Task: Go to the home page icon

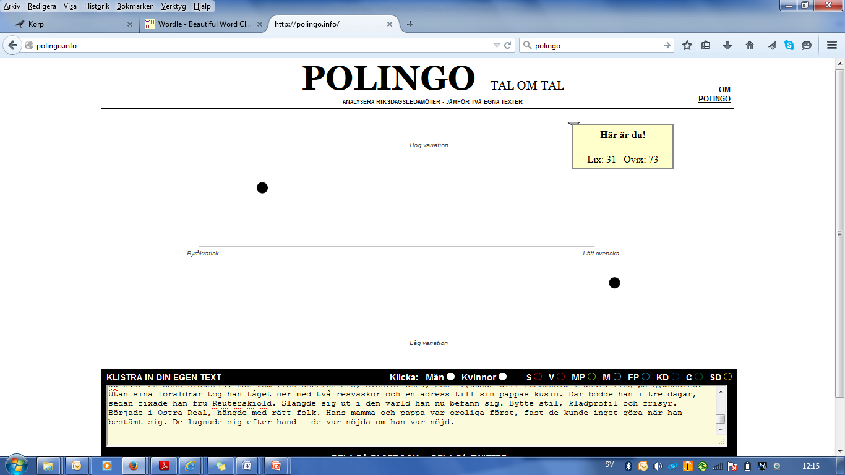Action: coord(750,45)
